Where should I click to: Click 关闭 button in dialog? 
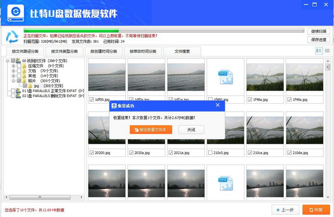(x=191, y=130)
